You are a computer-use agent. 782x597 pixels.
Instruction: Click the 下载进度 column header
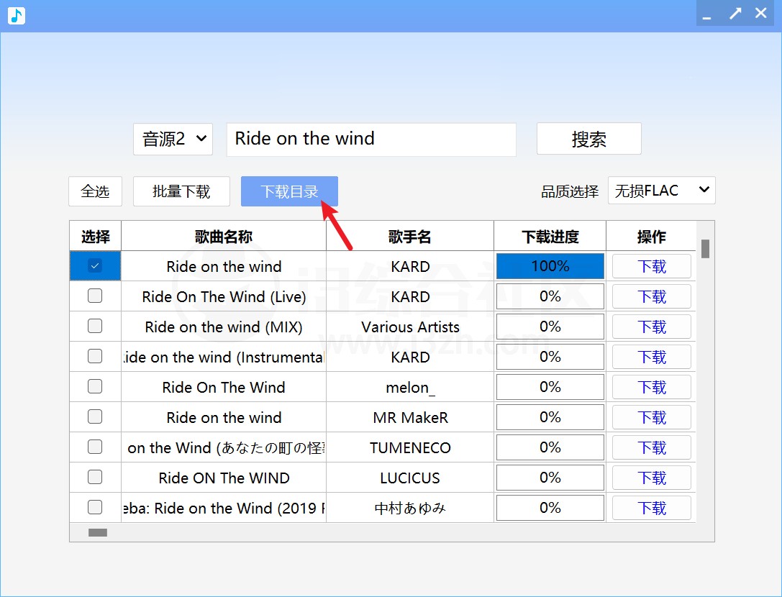coord(550,236)
